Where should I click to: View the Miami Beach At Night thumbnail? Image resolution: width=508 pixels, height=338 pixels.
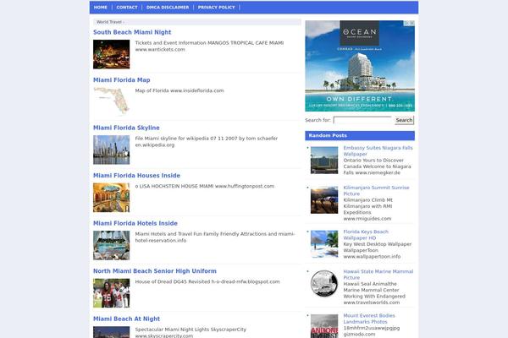coord(112,332)
